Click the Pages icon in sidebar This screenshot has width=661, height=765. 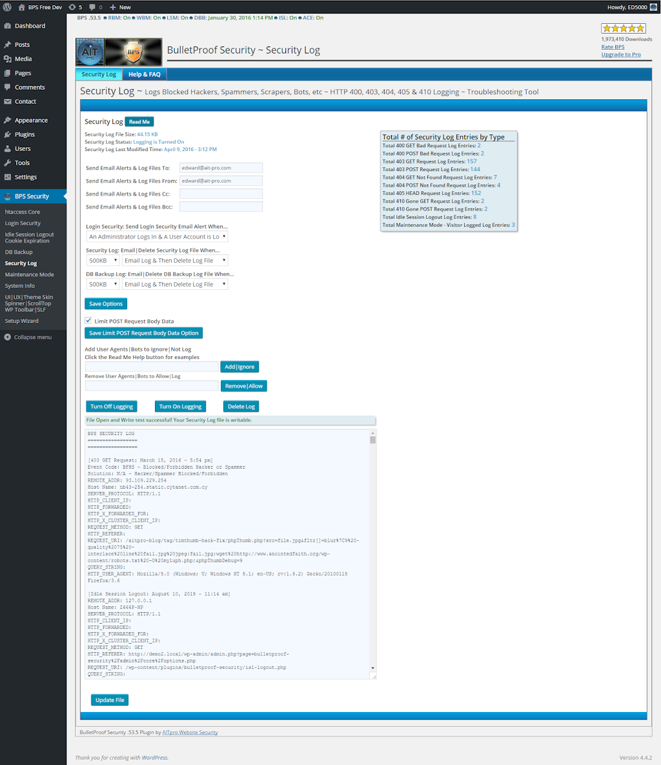pos(7,73)
